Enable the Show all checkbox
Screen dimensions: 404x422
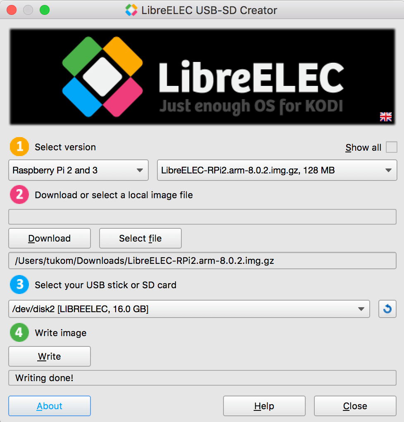tap(391, 147)
